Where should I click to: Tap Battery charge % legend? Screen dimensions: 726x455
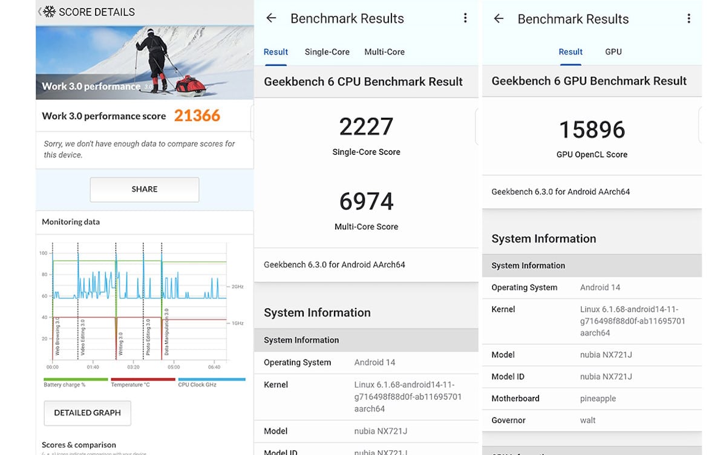click(x=76, y=382)
